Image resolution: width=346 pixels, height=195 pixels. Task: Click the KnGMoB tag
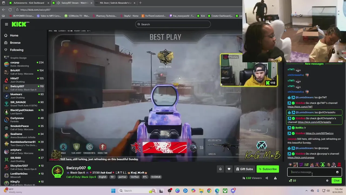[x=156, y=177]
